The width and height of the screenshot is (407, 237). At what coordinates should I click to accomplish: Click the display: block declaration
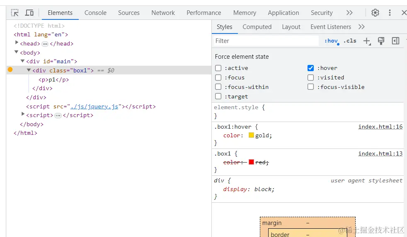(x=249, y=189)
